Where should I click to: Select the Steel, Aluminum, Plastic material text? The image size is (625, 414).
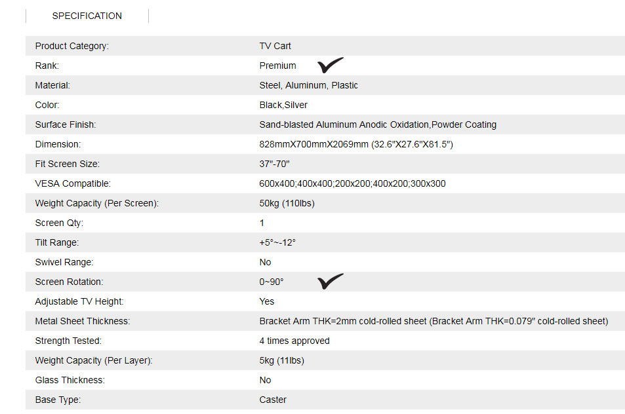309,85
